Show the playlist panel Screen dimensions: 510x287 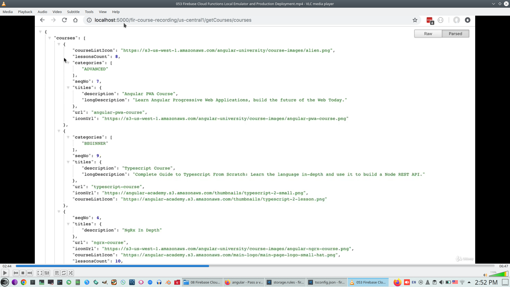point(57,273)
